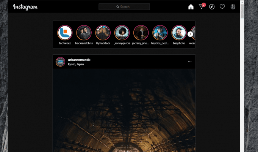Click the bszphoto story label

point(179,43)
